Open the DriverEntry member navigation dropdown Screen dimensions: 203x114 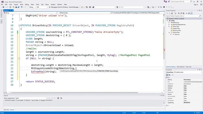click(x=138, y=13)
